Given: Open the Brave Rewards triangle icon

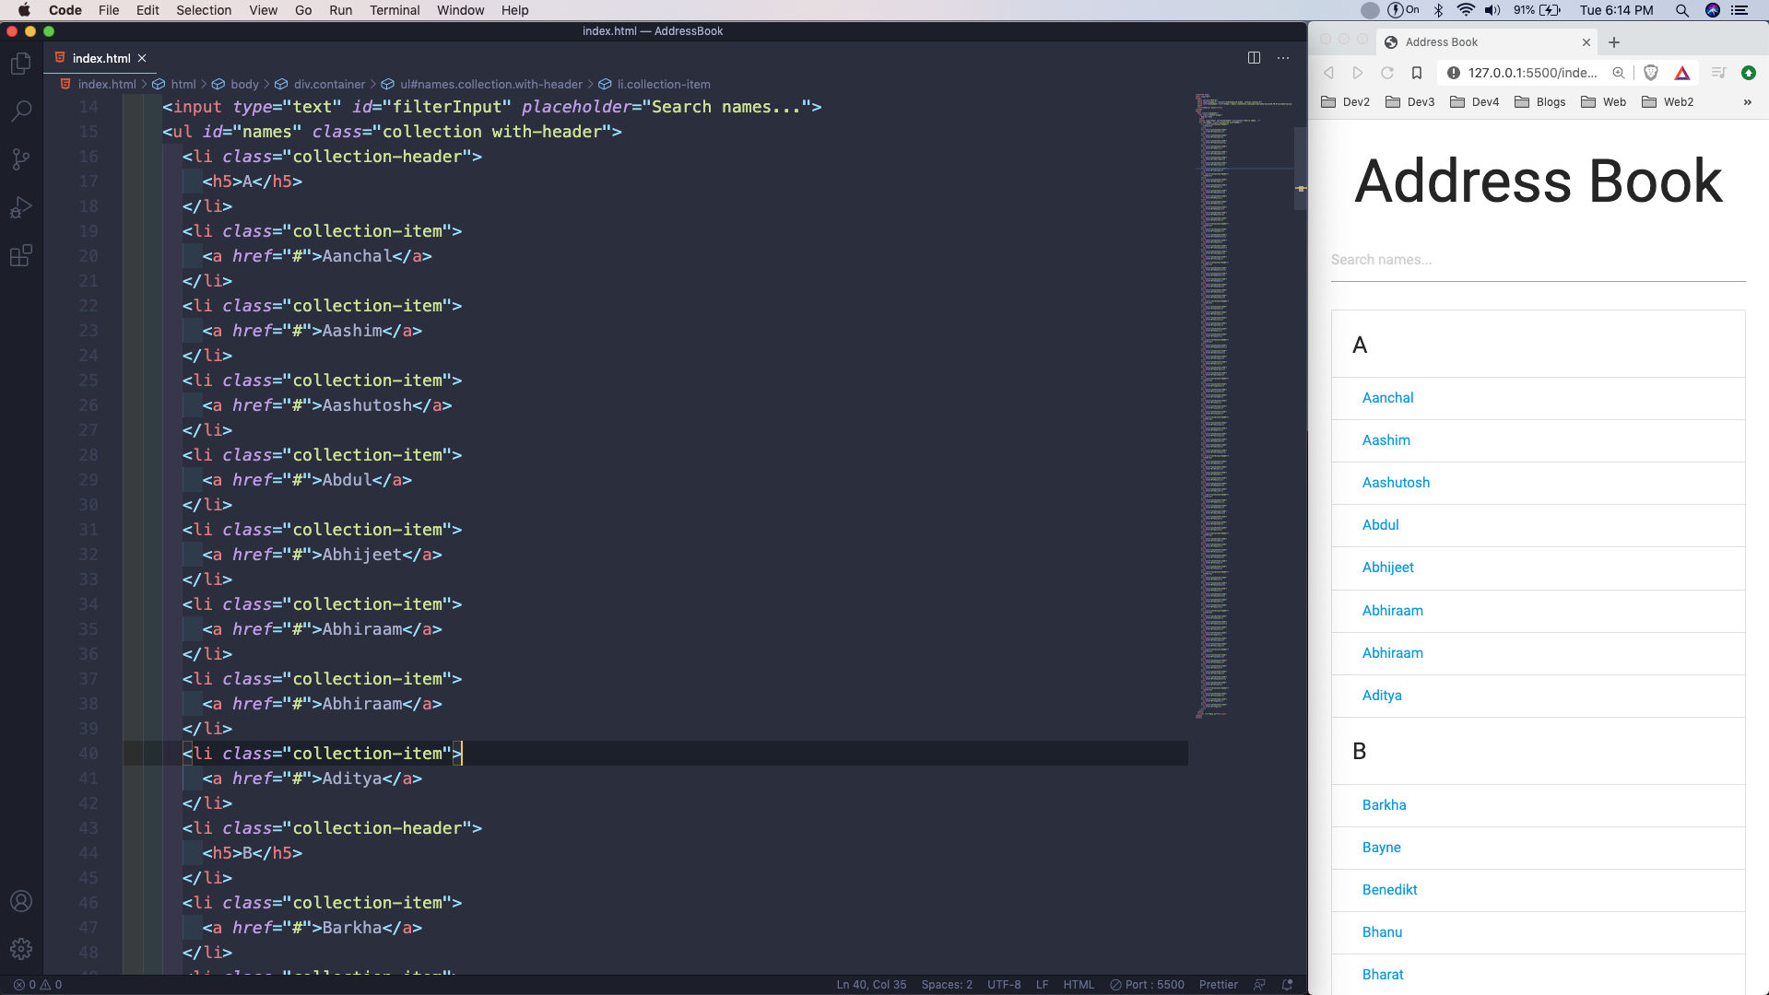Looking at the screenshot, I should (1682, 73).
